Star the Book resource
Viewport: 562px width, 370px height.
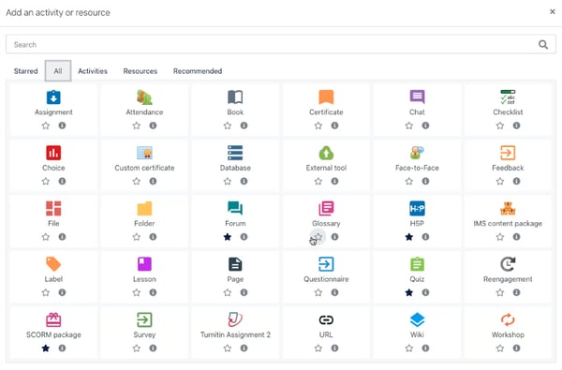(x=228, y=126)
